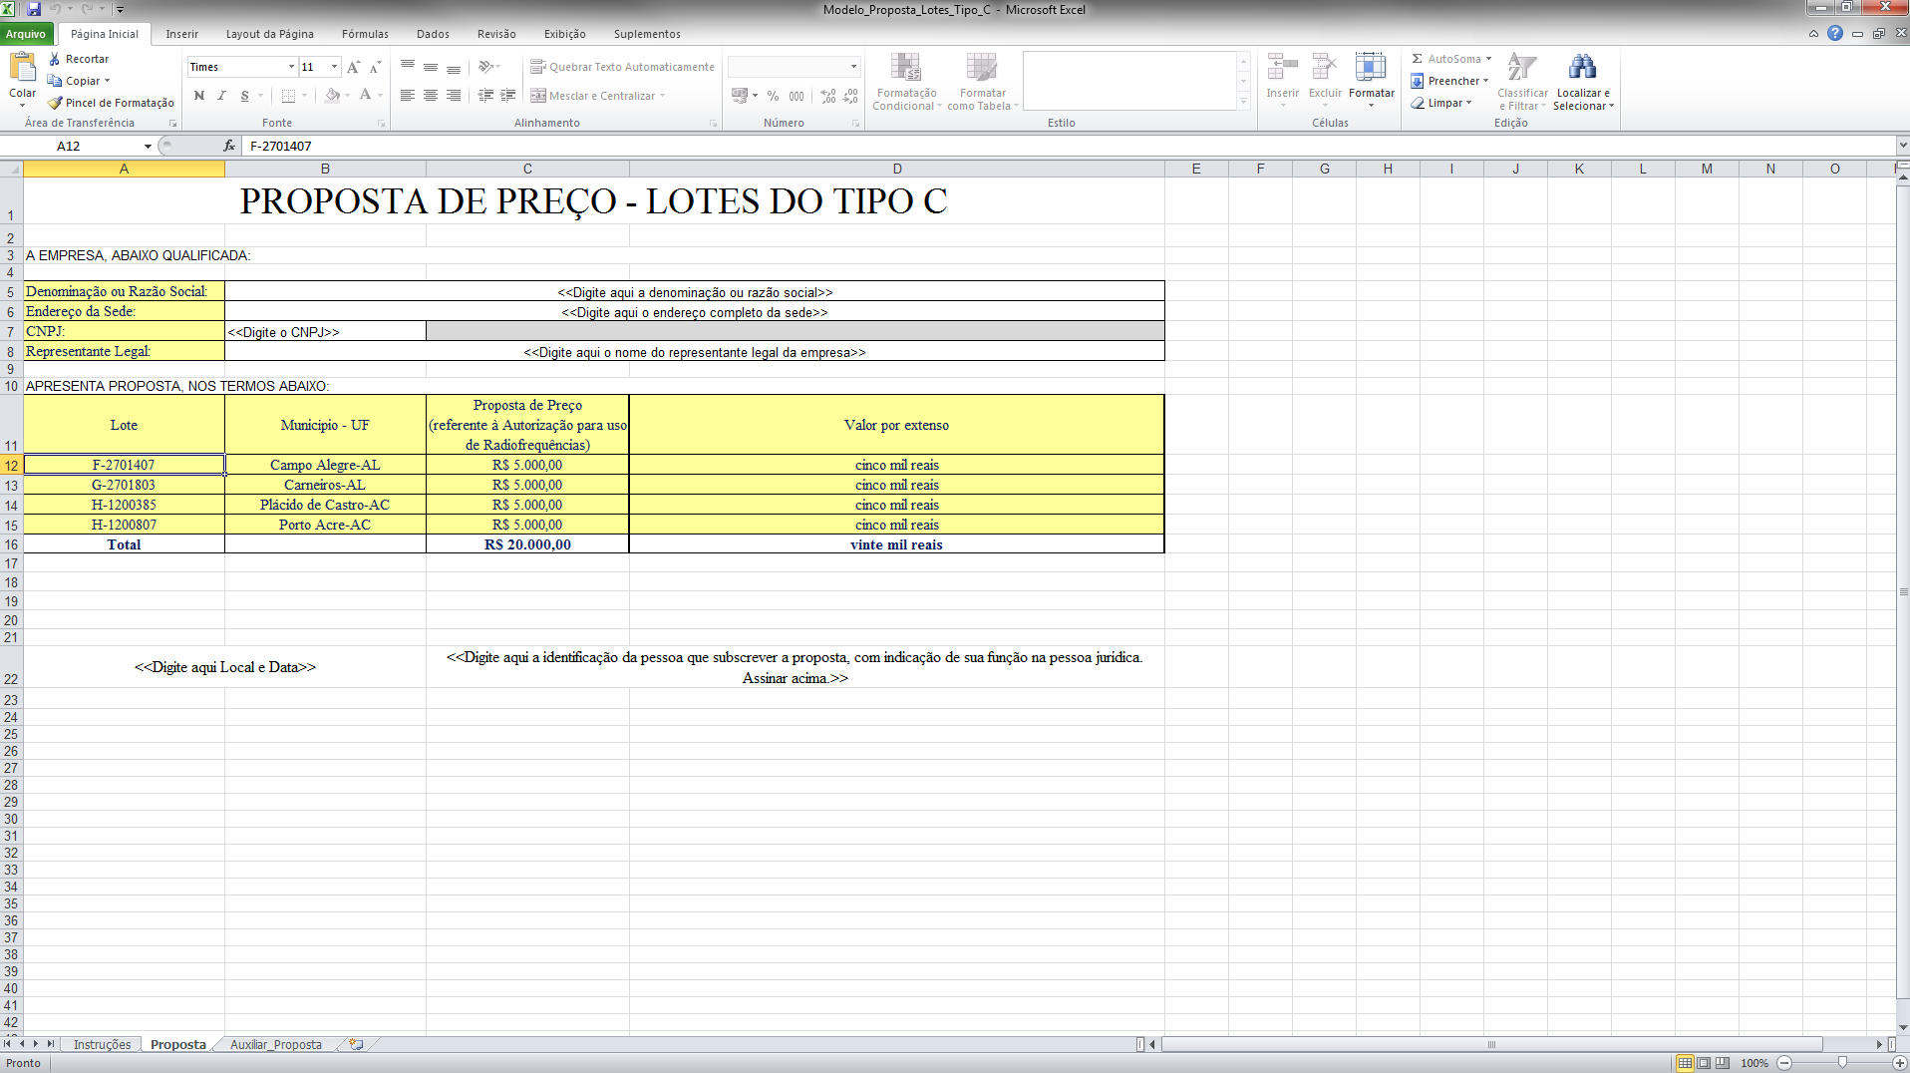The image size is (1910, 1073).
Task: Open the number format dropdown
Action: tap(853, 67)
